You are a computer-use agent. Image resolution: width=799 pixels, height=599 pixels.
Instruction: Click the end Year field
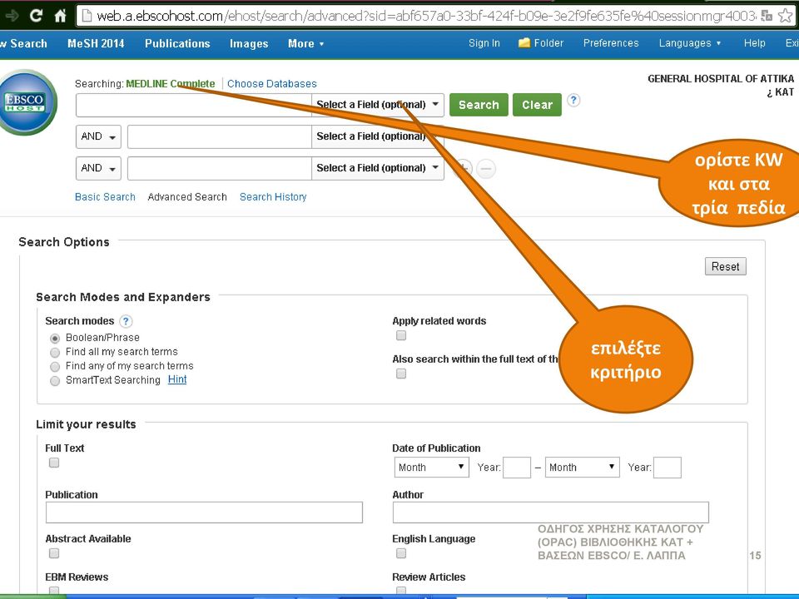(667, 468)
